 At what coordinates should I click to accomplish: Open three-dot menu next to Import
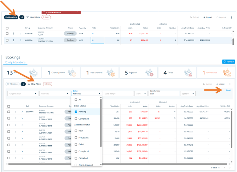[x=230, y=84]
